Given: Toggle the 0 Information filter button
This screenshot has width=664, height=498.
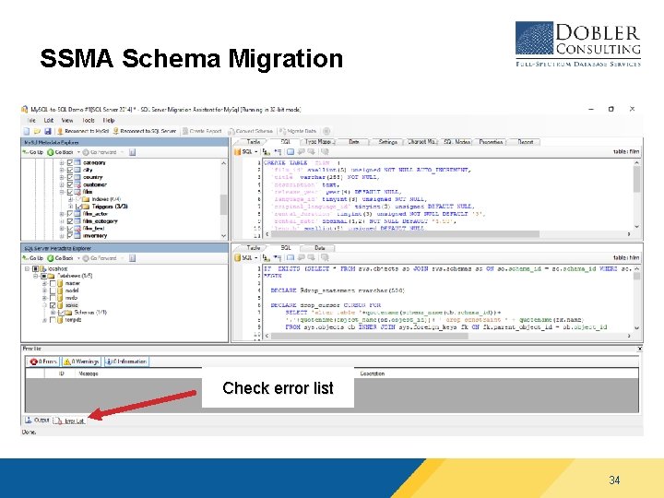Looking at the screenshot, I should (126, 362).
